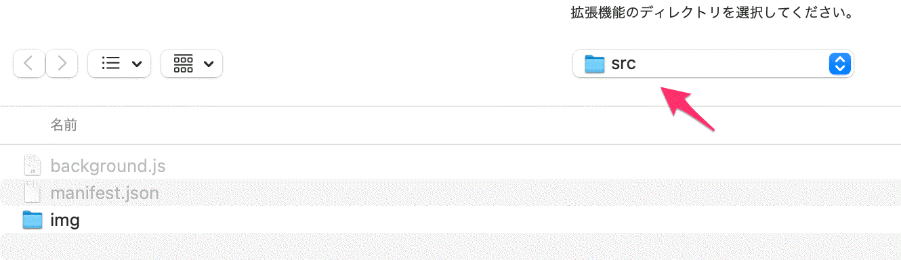Click the pink annotation arrow
The image size is (901, 260).
click(x=688, y=110)
